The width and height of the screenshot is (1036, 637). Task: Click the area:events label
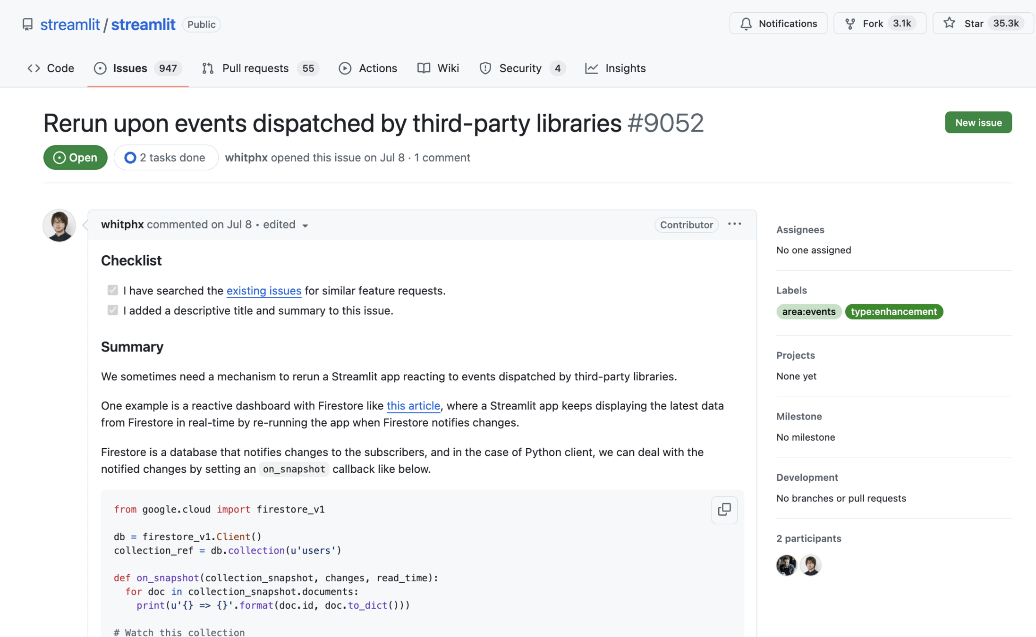pyautogui.click(x=808, y=311)
